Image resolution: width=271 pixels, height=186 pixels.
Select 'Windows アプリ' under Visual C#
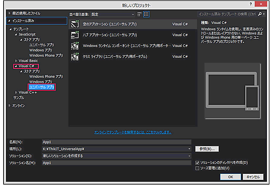(x=41, y=82)
